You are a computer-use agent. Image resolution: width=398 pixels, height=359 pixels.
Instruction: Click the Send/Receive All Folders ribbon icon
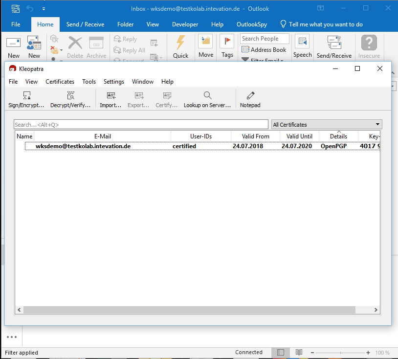point(334,43)
